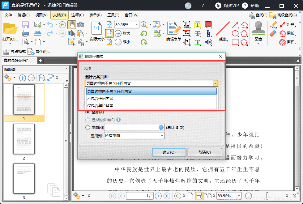Image resolution: width=303 pixels, height=204 pixels.
Task: Select the Hand tool
Action: tap(72, 25)
